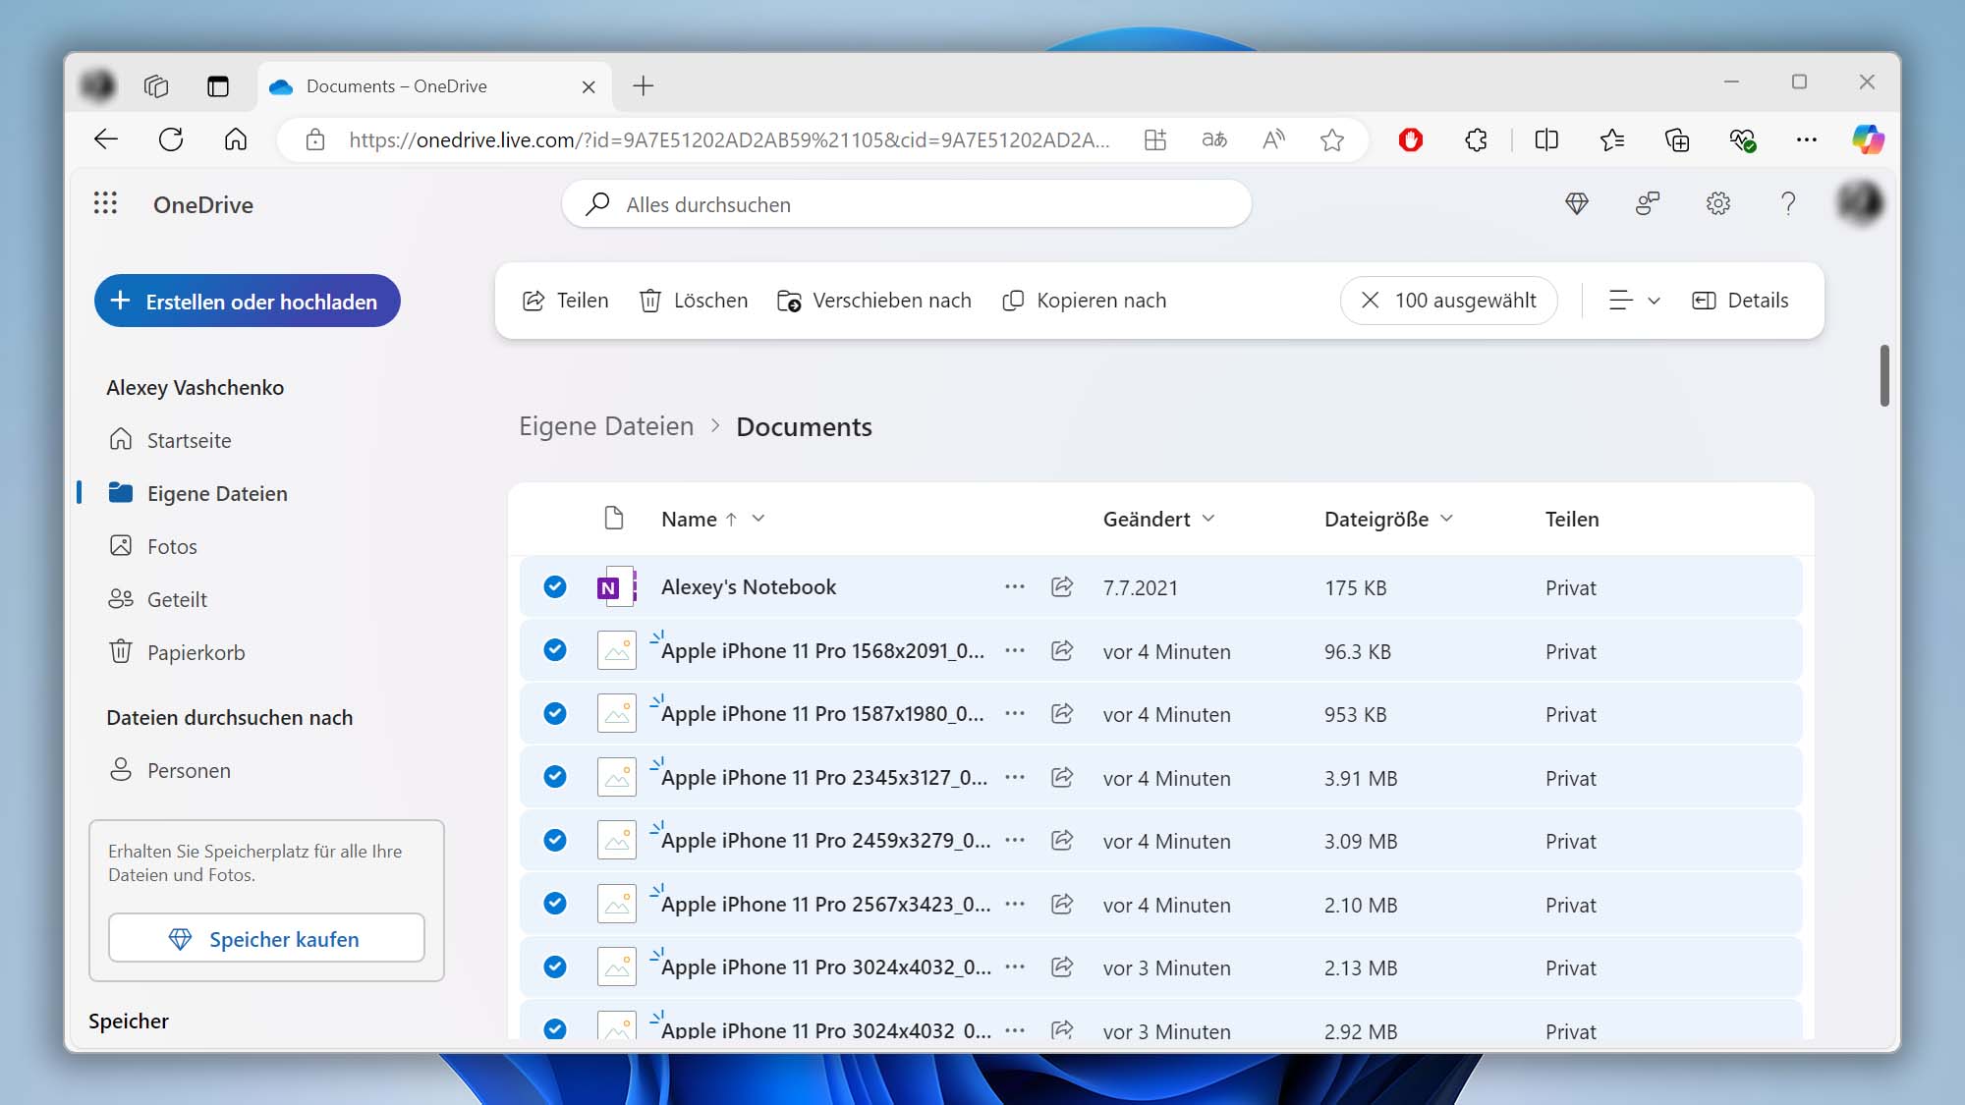Add this page to favorites with the star icon

click(x=1331, y=139)
